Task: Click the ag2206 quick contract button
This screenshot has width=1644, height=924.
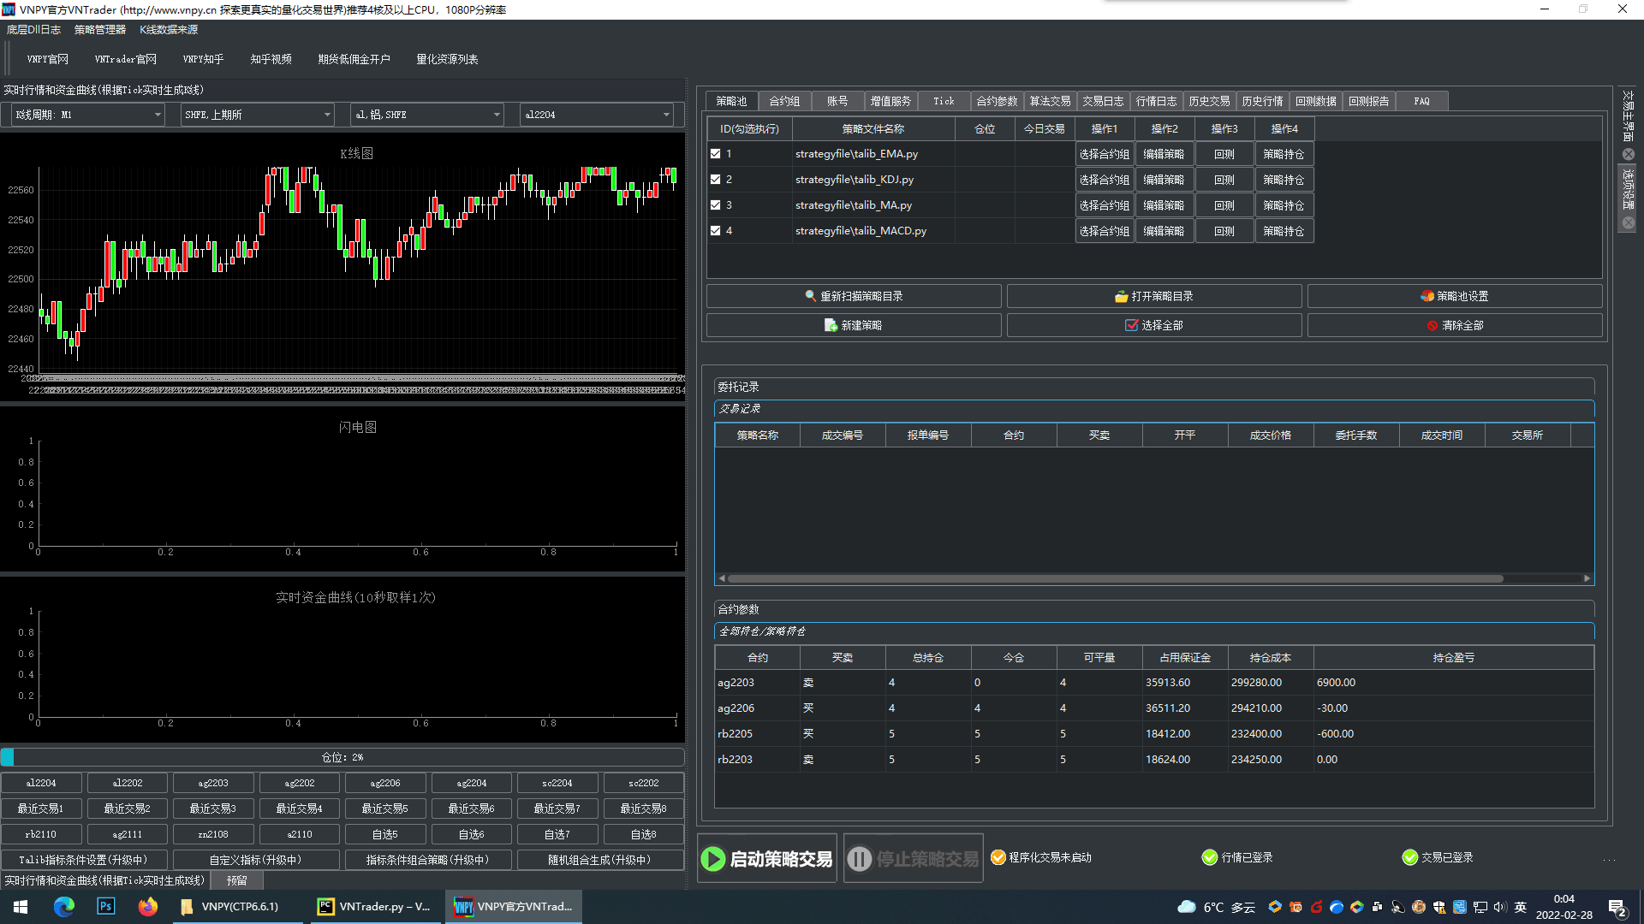Action: click(x=385, y=783)
